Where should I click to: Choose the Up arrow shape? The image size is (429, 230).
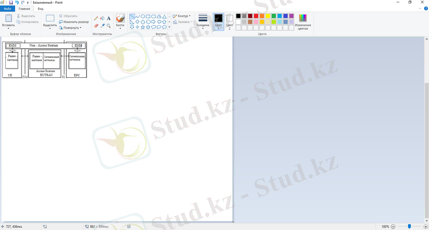pos(164,21)
